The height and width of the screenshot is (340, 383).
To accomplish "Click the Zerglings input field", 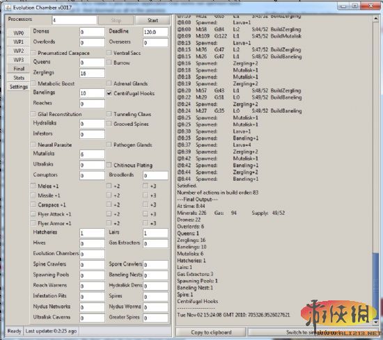I will (x=92, y=73).
